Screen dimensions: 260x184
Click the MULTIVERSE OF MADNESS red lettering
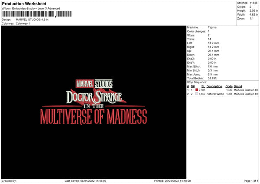click(94, 117)
